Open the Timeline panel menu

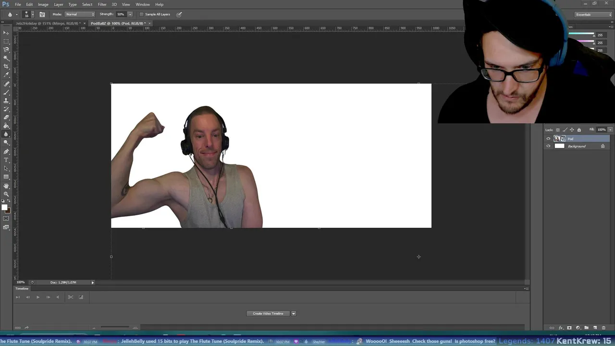coord(526,288)
